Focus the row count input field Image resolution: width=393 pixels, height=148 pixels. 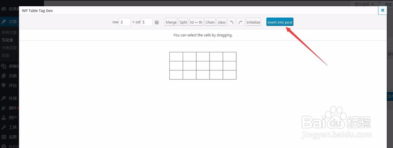pyautogui.click(x=125, y=22)
